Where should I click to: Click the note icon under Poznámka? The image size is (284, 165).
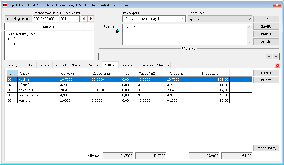pos(118,31)
